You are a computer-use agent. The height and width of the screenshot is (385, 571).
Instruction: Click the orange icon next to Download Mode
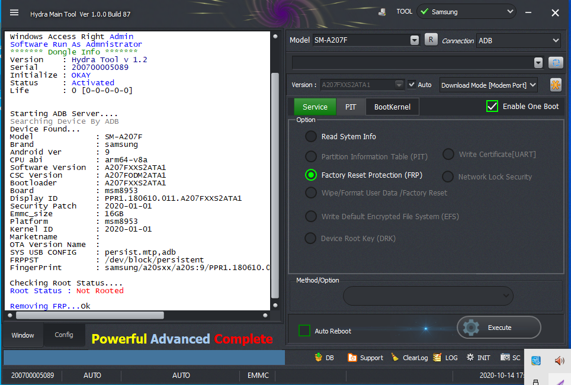pyautogui.click(x=556, y=85)
